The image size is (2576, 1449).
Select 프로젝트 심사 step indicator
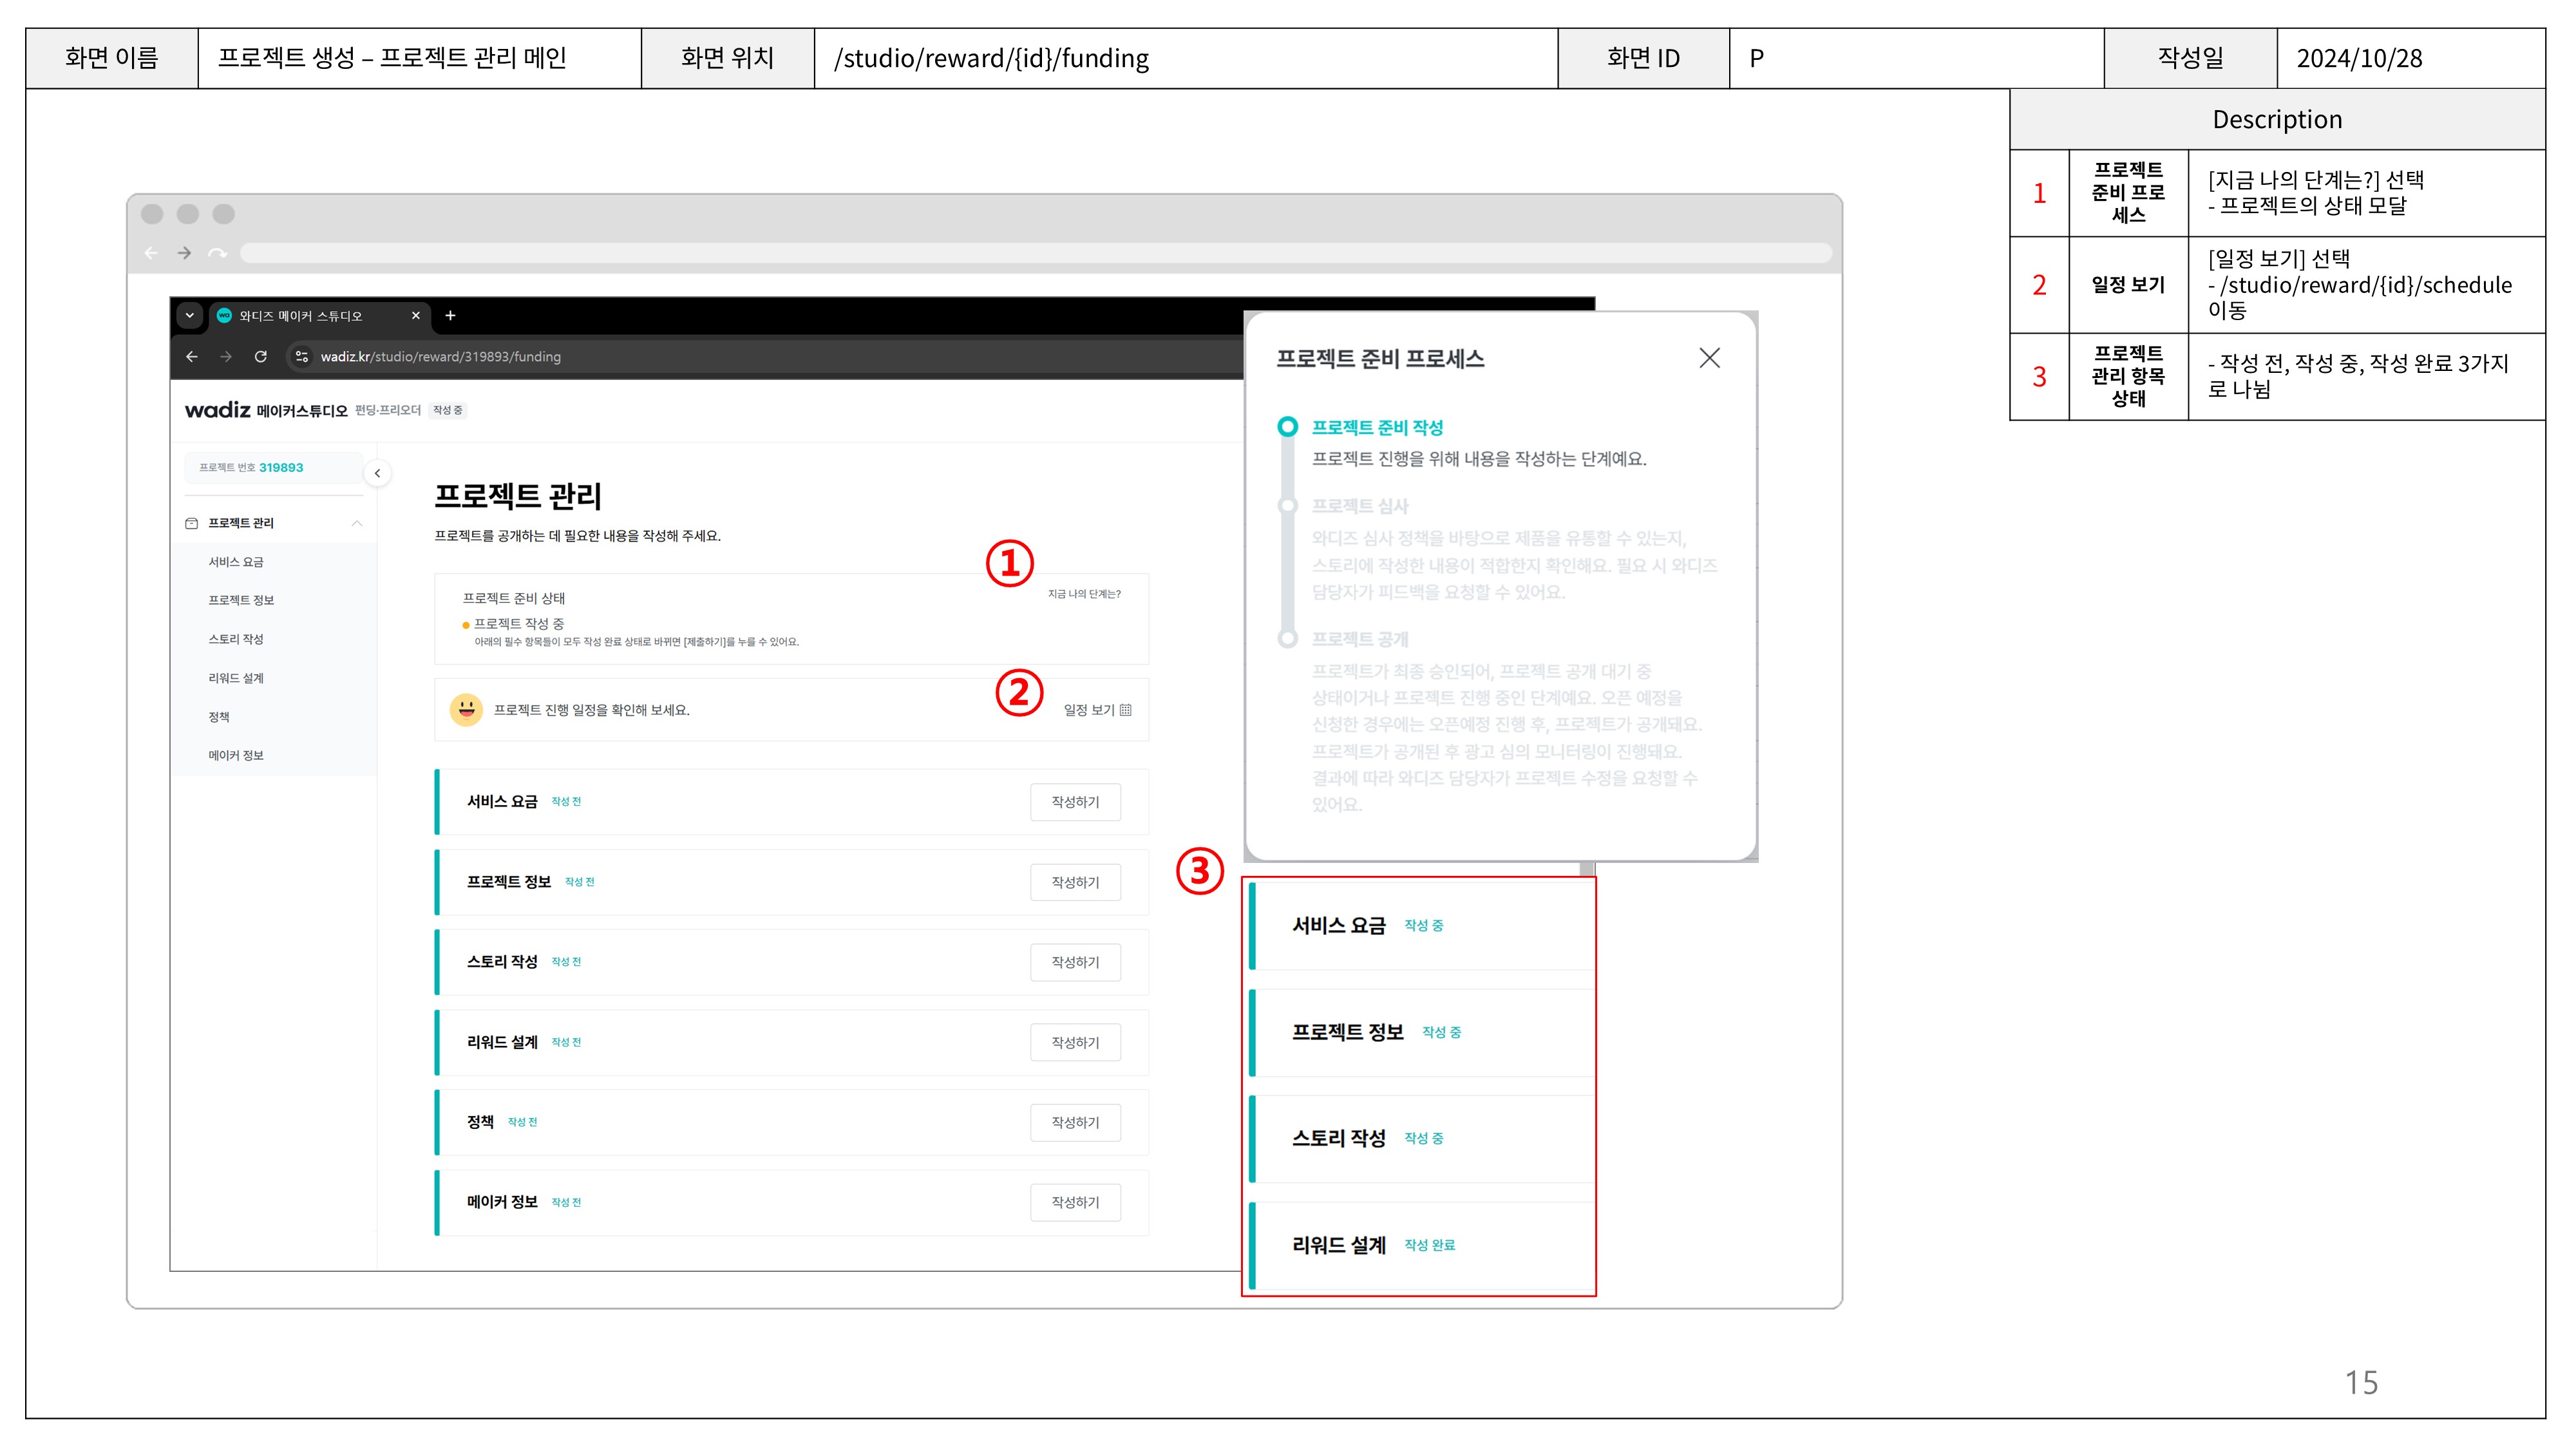coord(1288,506)
